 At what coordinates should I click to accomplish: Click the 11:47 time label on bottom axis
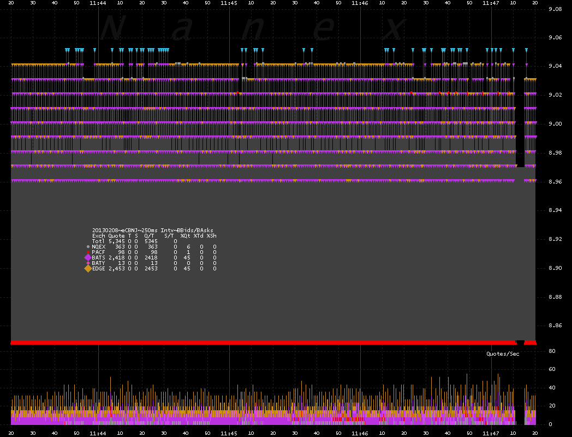point(491,433)
